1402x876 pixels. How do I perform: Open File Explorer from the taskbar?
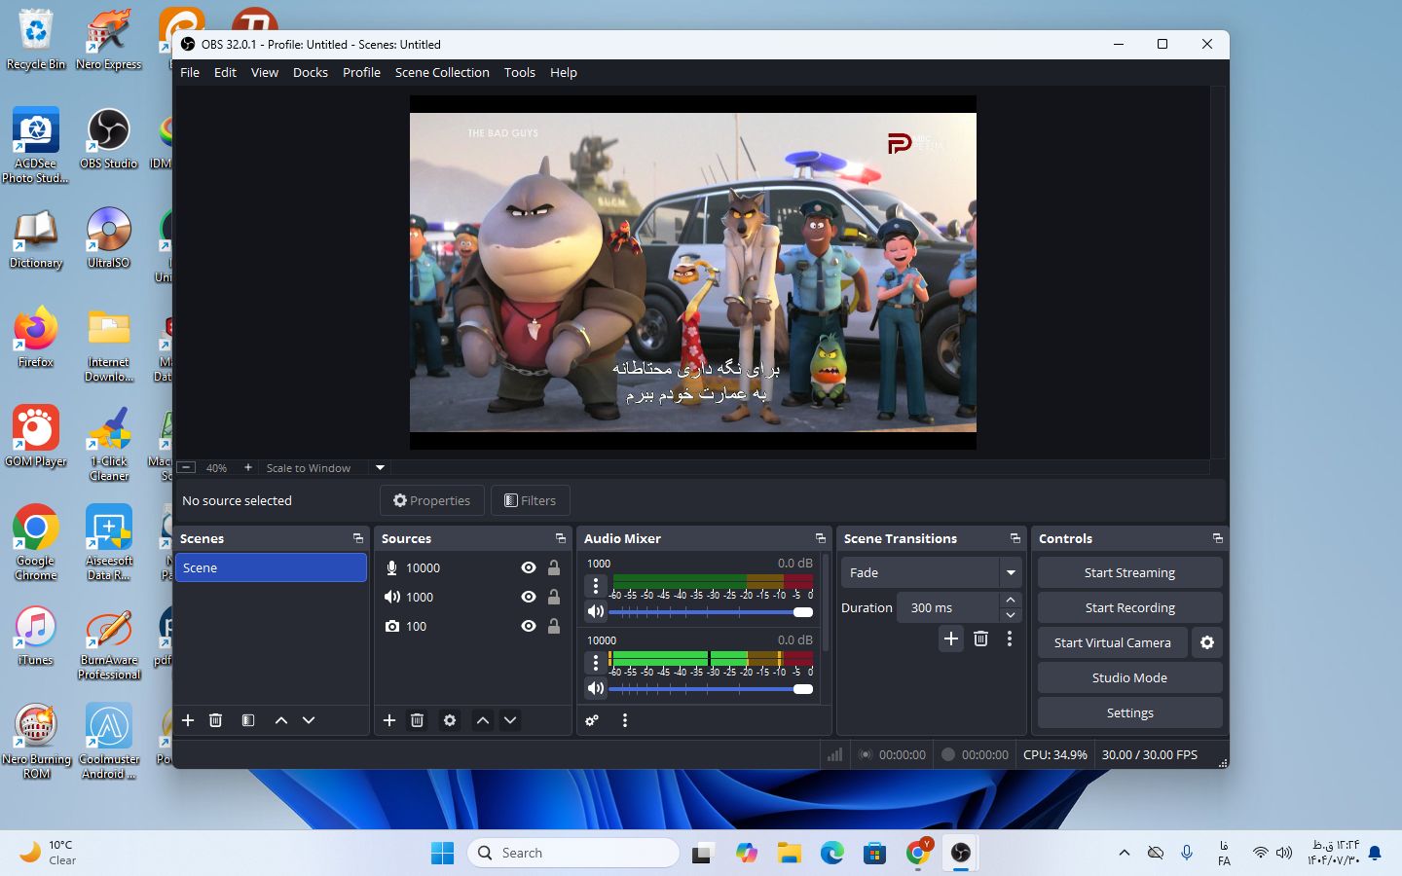pos(789,853)
